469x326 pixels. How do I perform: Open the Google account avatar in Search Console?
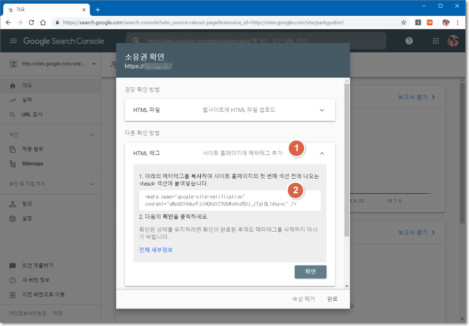(453, 41)
